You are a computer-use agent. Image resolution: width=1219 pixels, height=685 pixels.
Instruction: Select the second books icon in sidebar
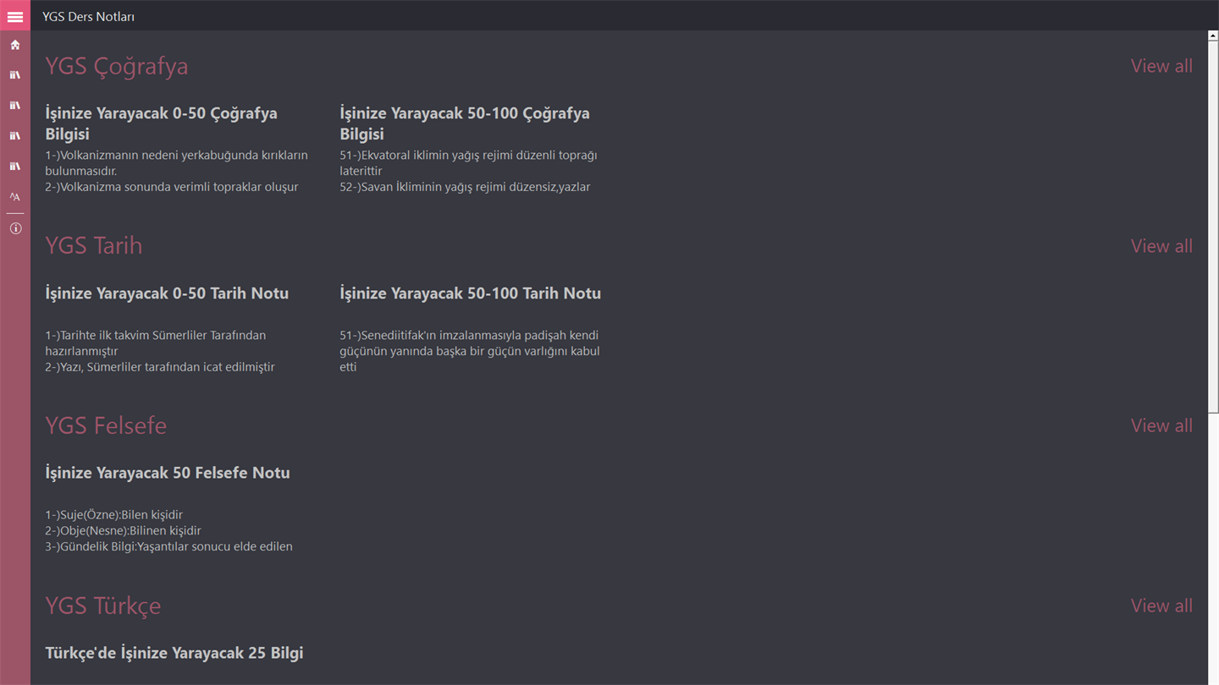tap(15, 106)
